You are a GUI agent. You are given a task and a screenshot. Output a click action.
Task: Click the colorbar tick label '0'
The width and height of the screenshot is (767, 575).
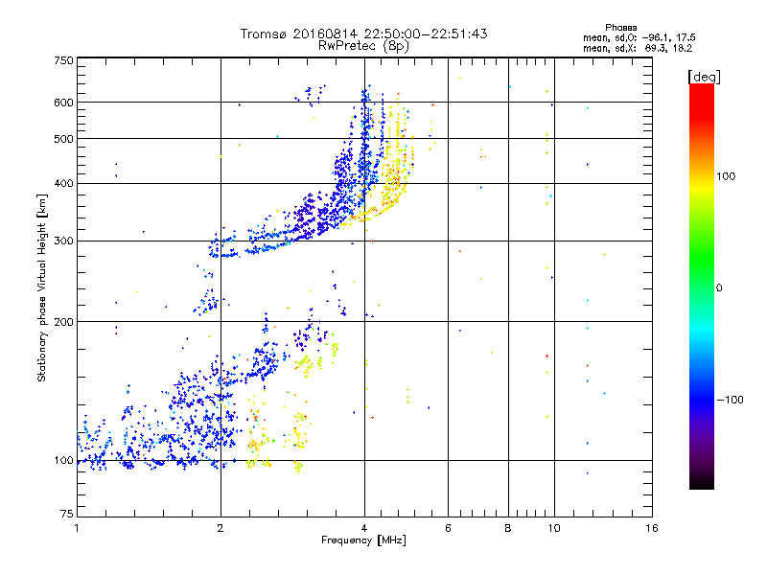pos(719,287)
